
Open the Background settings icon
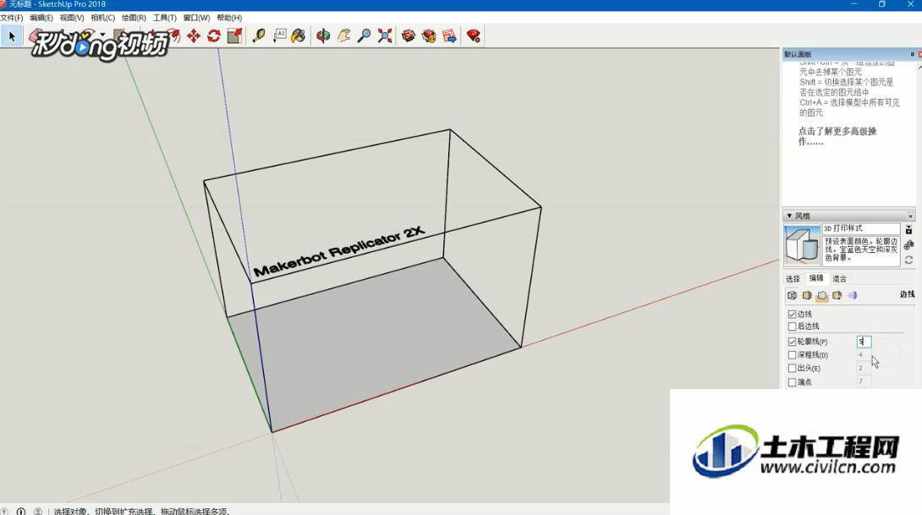[x=822, y=295]
